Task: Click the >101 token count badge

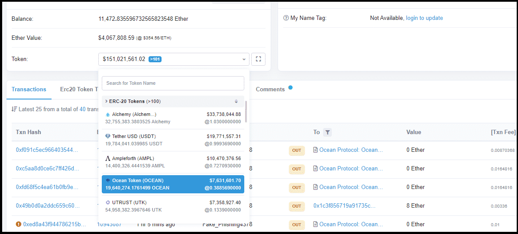Action: click(155, 59)
